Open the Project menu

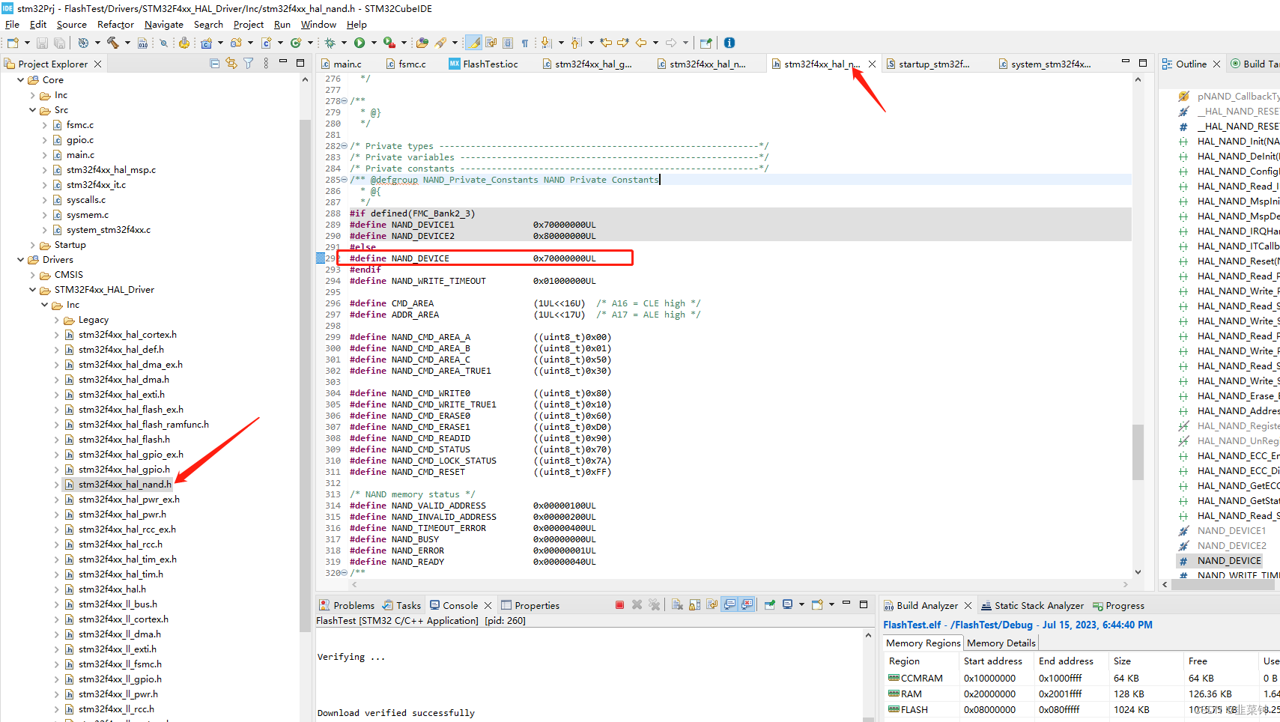point(249,24)
